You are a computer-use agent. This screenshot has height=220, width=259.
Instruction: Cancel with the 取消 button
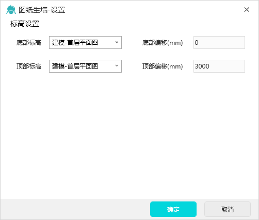pyautogui.click(x=228, y=209)
